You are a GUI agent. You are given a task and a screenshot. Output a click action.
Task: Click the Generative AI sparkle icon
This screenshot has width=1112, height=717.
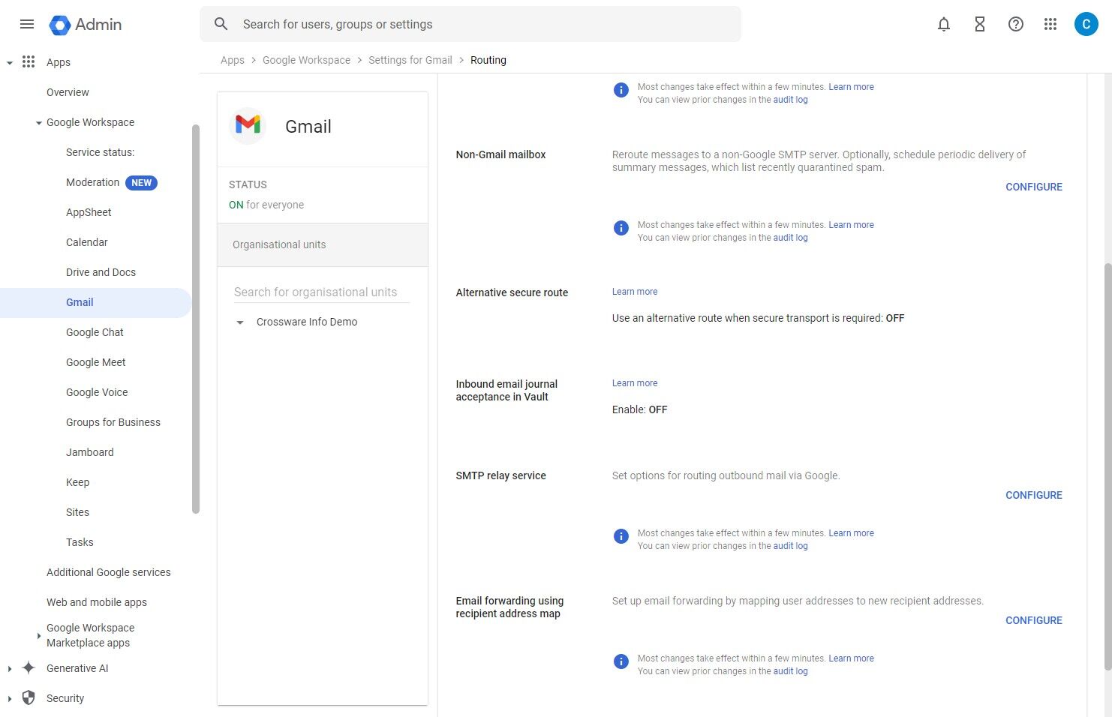click(29, 668)
